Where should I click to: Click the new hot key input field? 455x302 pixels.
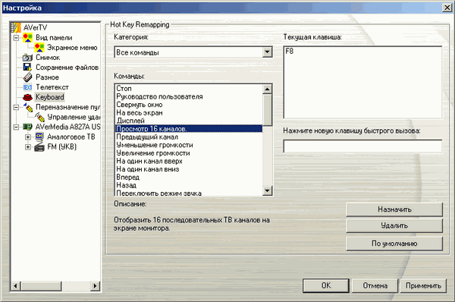[362, 146]
